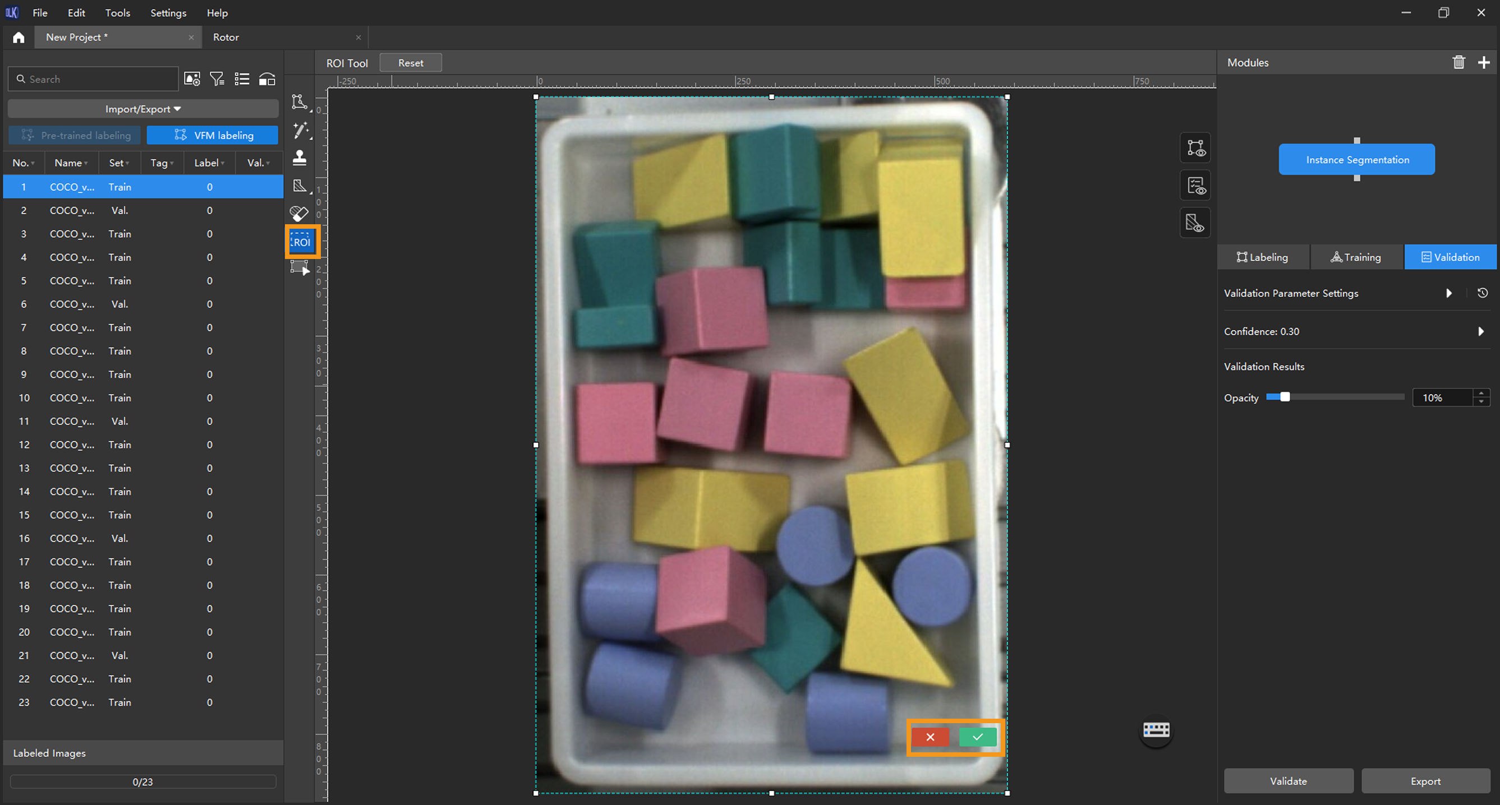Screen dimensions: 1500x805
Task: Confirm ROI with green checkmark
Action: 978,737
